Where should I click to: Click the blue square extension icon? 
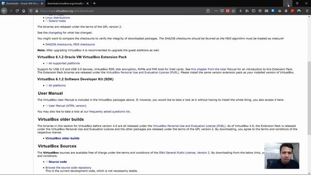coord(273,11)
